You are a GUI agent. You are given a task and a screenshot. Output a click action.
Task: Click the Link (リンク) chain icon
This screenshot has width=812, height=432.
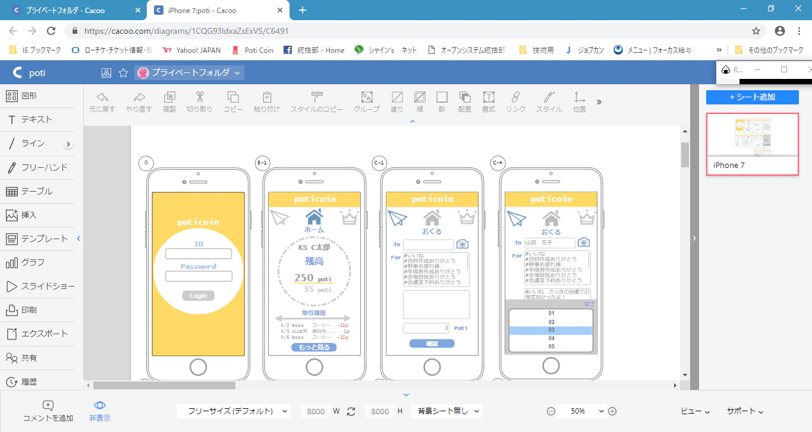[x=516, y=101]
